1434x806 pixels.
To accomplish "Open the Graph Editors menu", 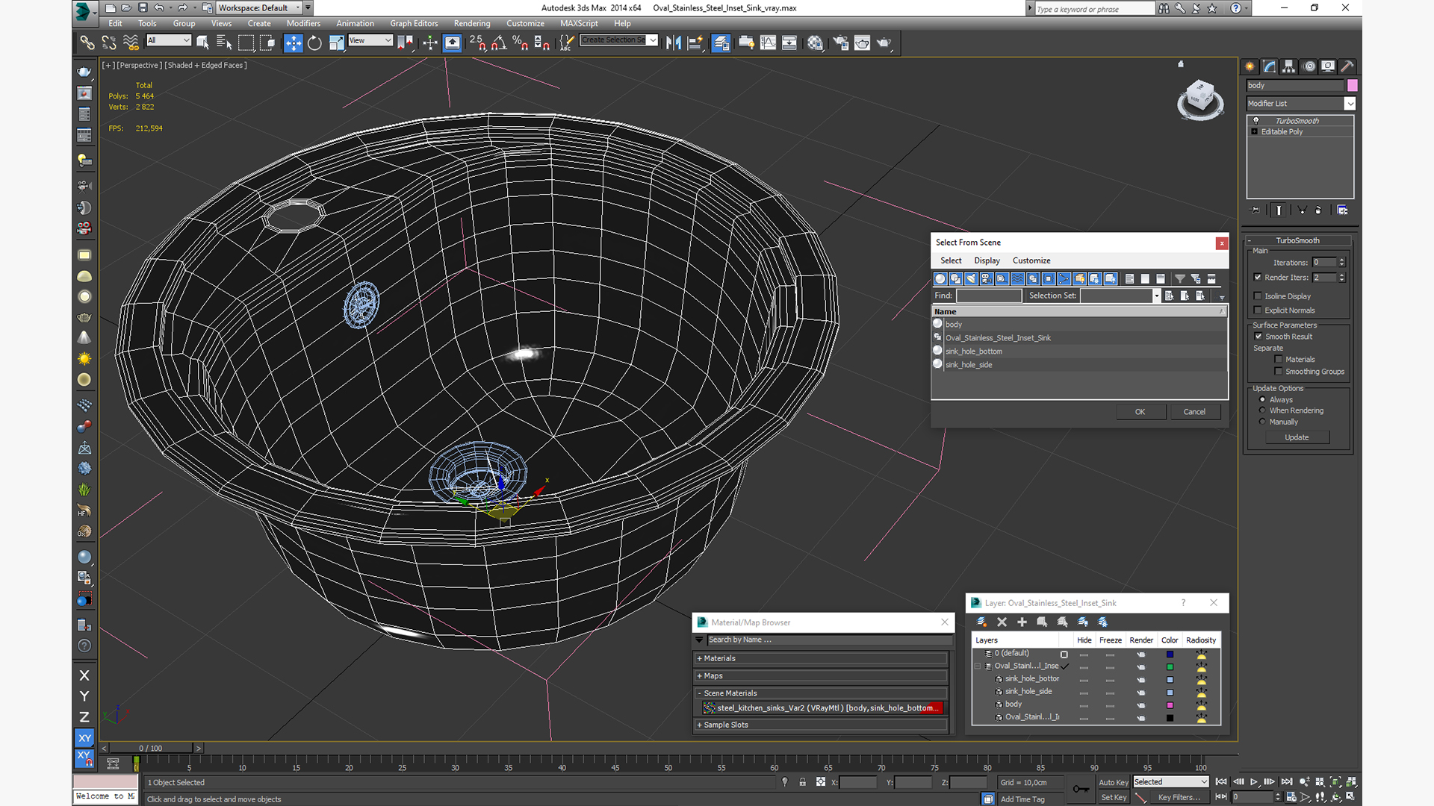I will click(x=414, y=23).
